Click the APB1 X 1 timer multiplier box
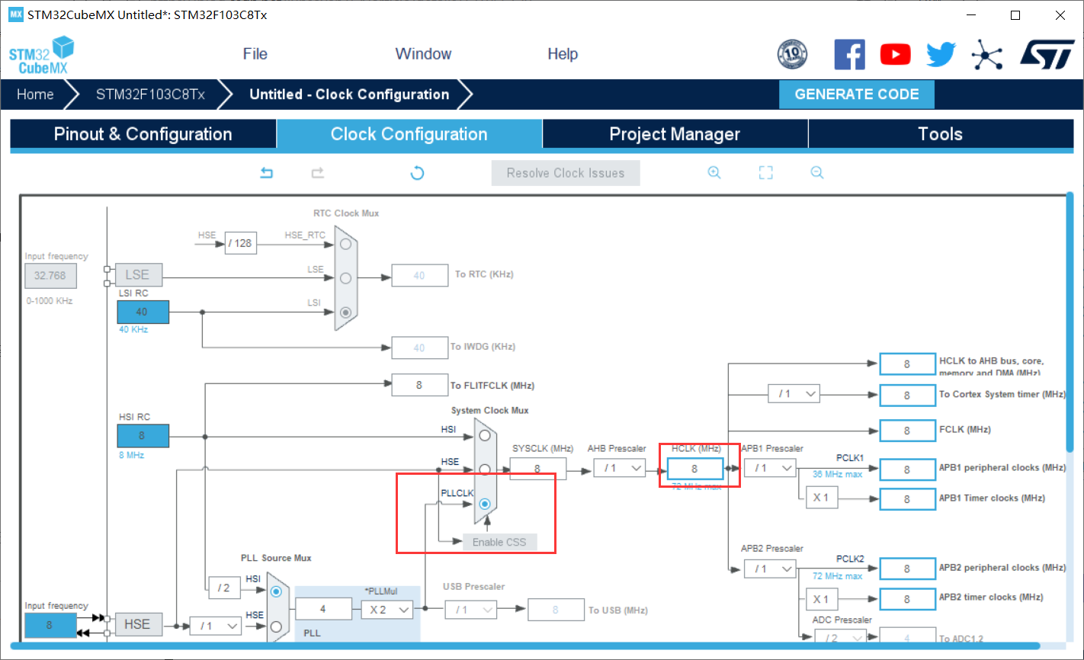Image resolution: width=1084 pixels, height=660 pixels. [821, 498]
